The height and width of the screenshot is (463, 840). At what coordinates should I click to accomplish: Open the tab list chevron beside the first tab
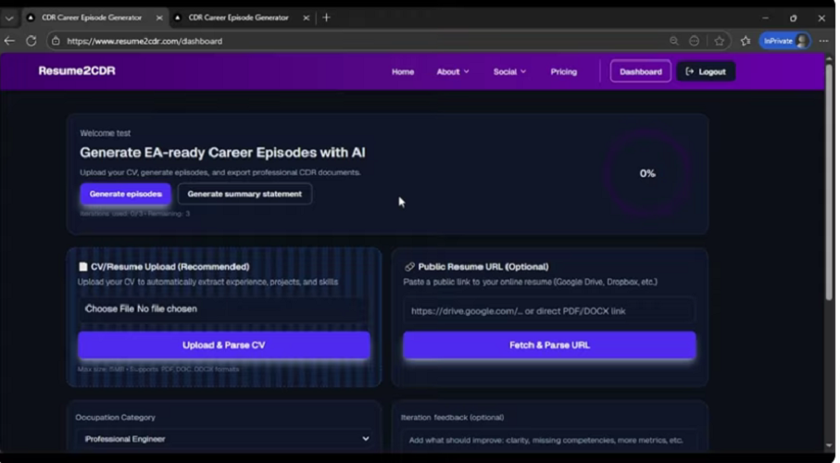9,18
